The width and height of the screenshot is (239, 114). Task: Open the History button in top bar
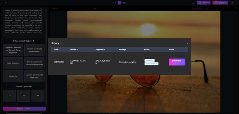tap(203, 3)
